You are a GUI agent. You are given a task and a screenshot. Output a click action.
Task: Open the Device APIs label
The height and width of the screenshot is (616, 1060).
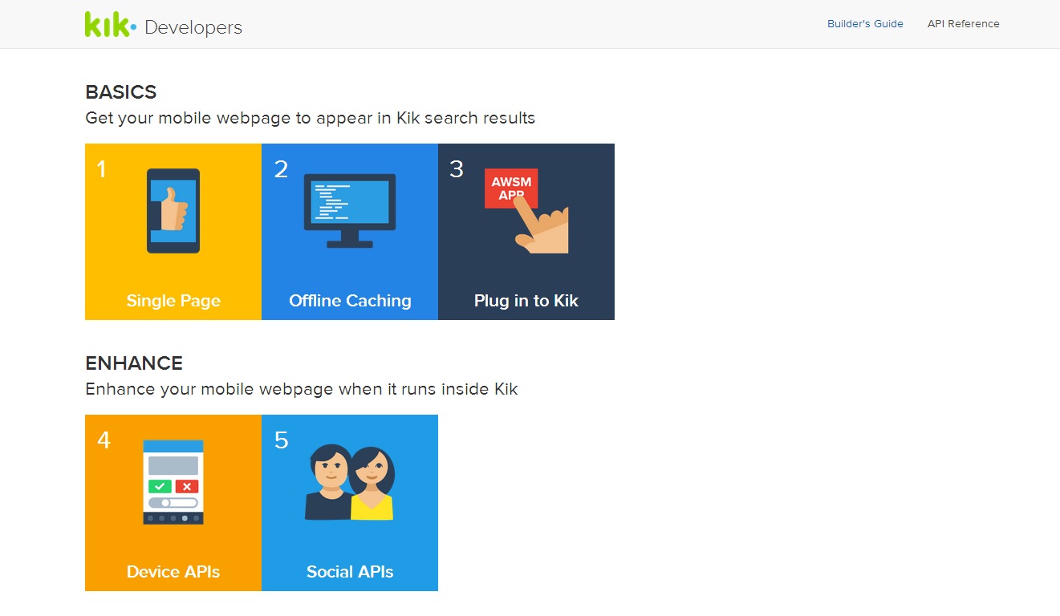pyautogui.click(x=173, y=572)
